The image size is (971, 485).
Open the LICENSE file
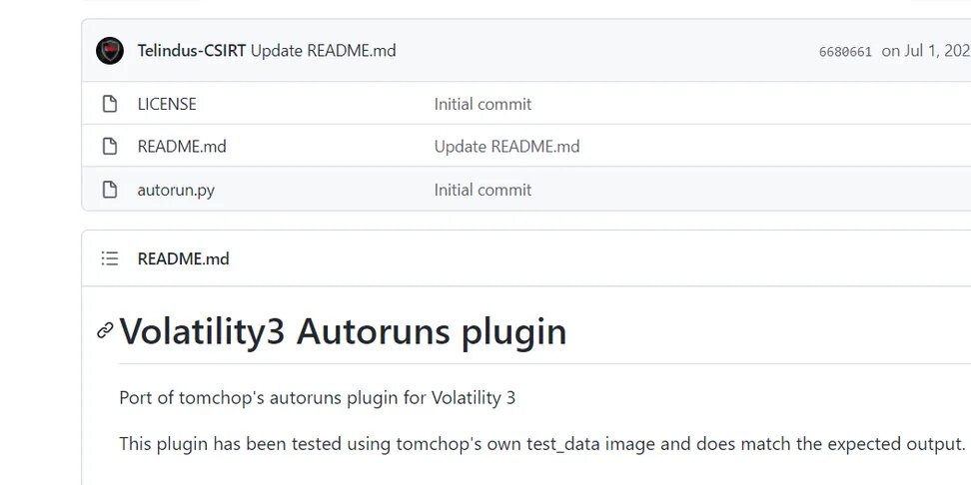point(167,104)
